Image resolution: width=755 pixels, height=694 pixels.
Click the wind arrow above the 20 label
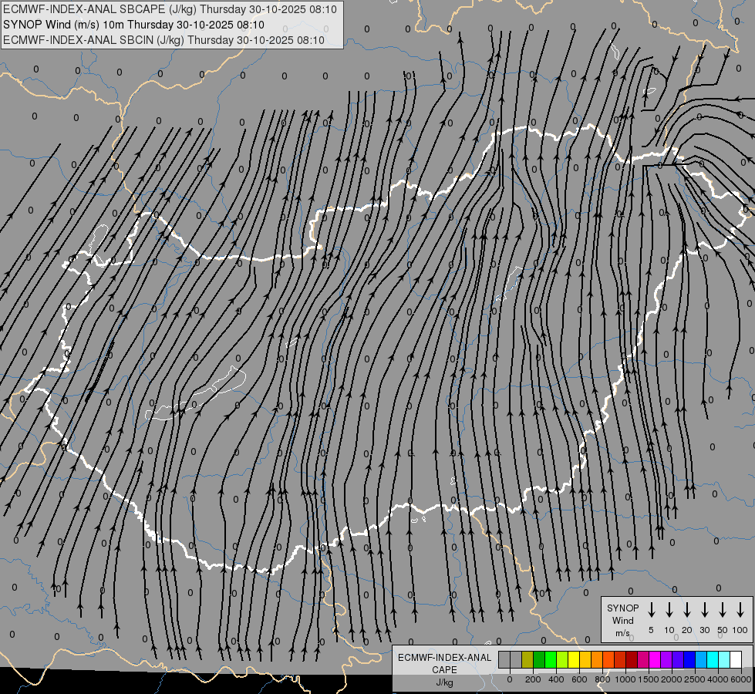click(x=687, y=610)
